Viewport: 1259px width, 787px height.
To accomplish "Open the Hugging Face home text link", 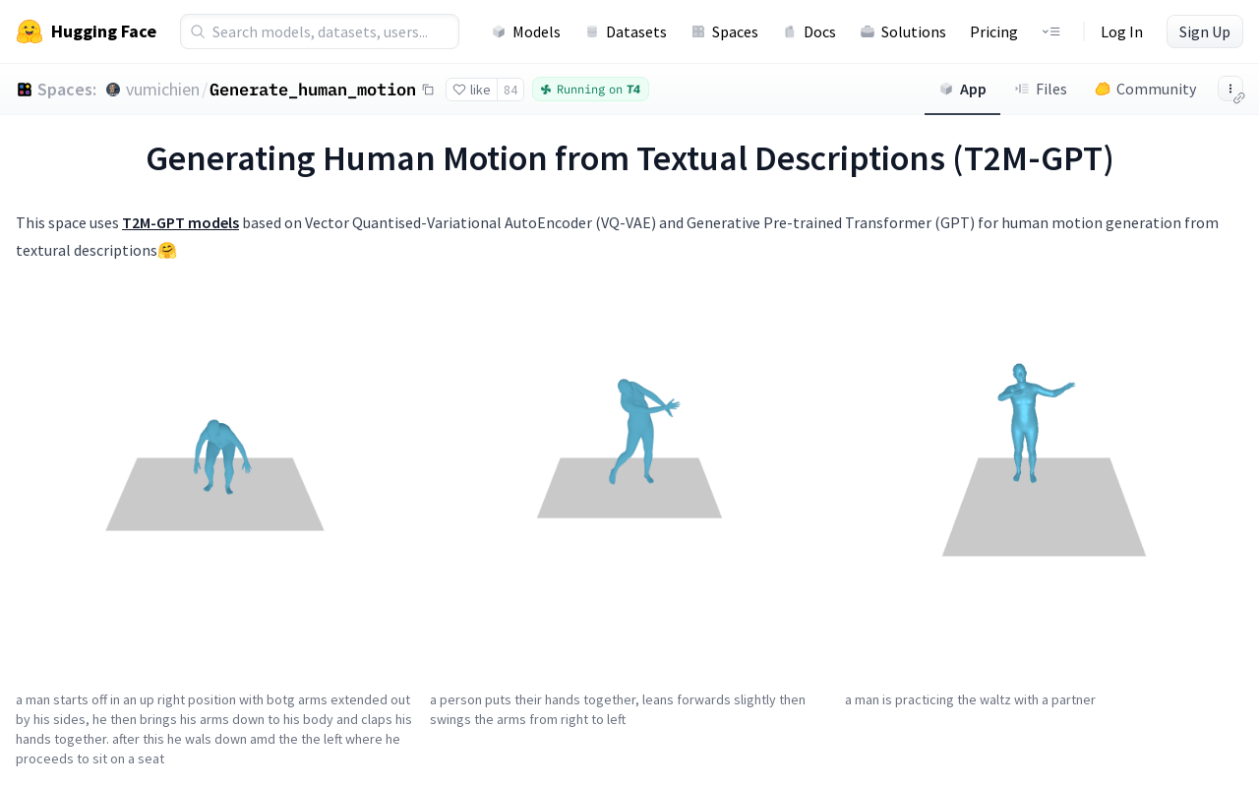I will click(x=103, y=31).
